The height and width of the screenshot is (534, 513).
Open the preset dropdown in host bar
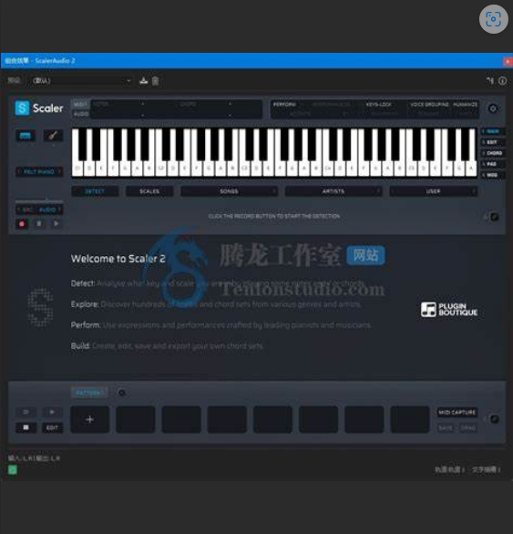[x=81, y=81]
